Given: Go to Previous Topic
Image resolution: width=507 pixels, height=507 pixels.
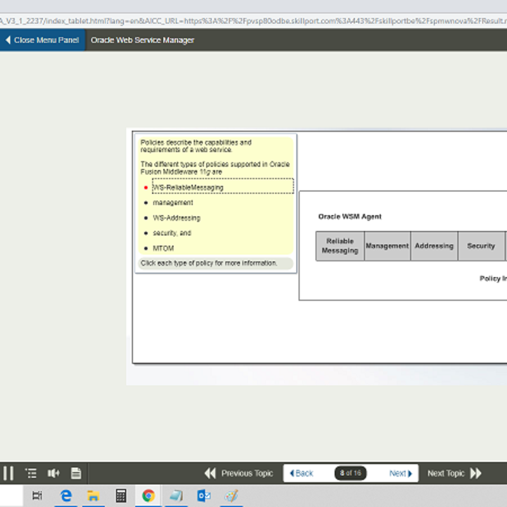Looking at the screenshot, I should 239,473.
